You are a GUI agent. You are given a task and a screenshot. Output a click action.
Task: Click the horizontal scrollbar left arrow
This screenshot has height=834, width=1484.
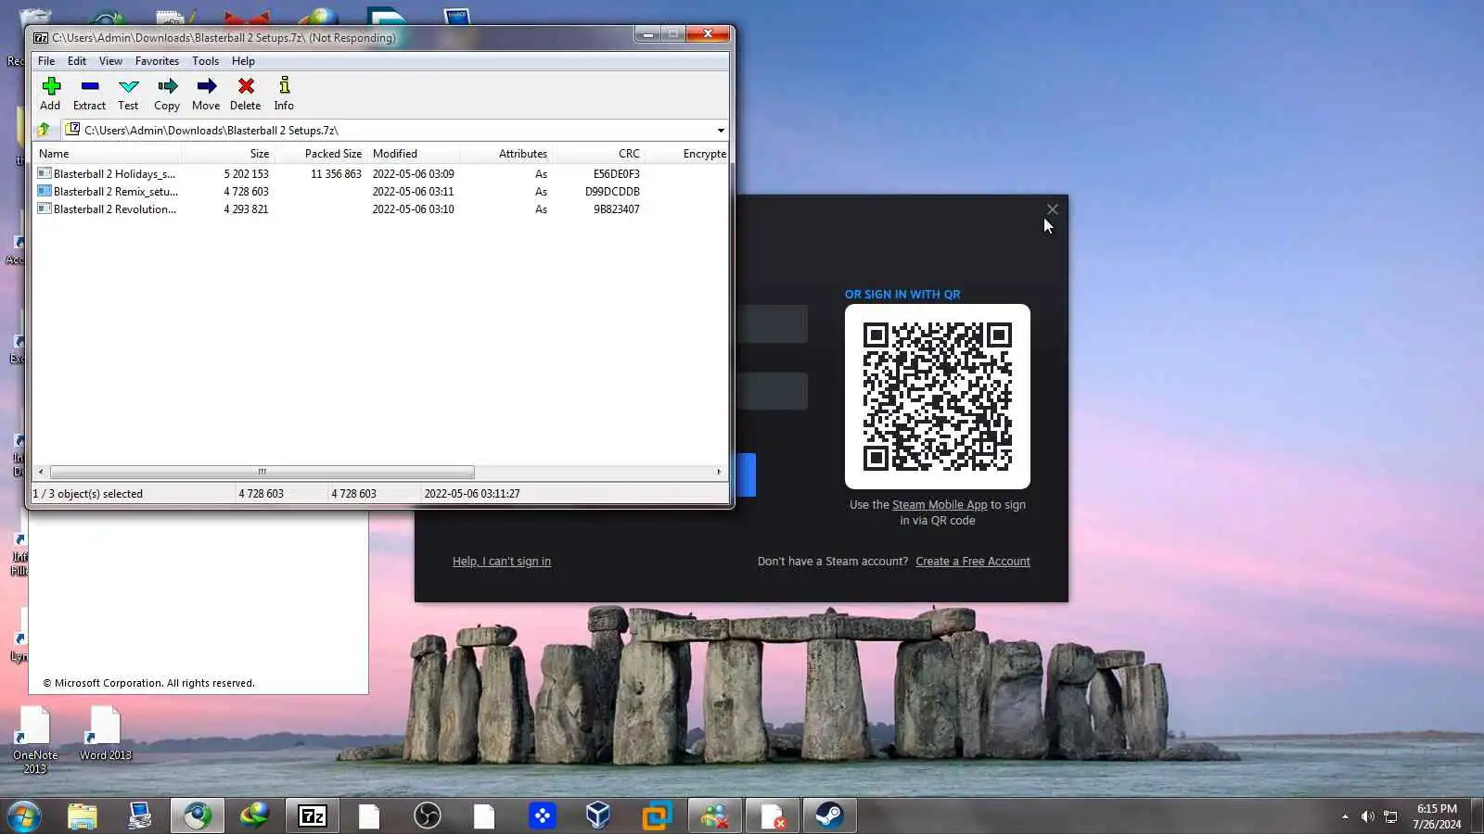coord(41,472)
